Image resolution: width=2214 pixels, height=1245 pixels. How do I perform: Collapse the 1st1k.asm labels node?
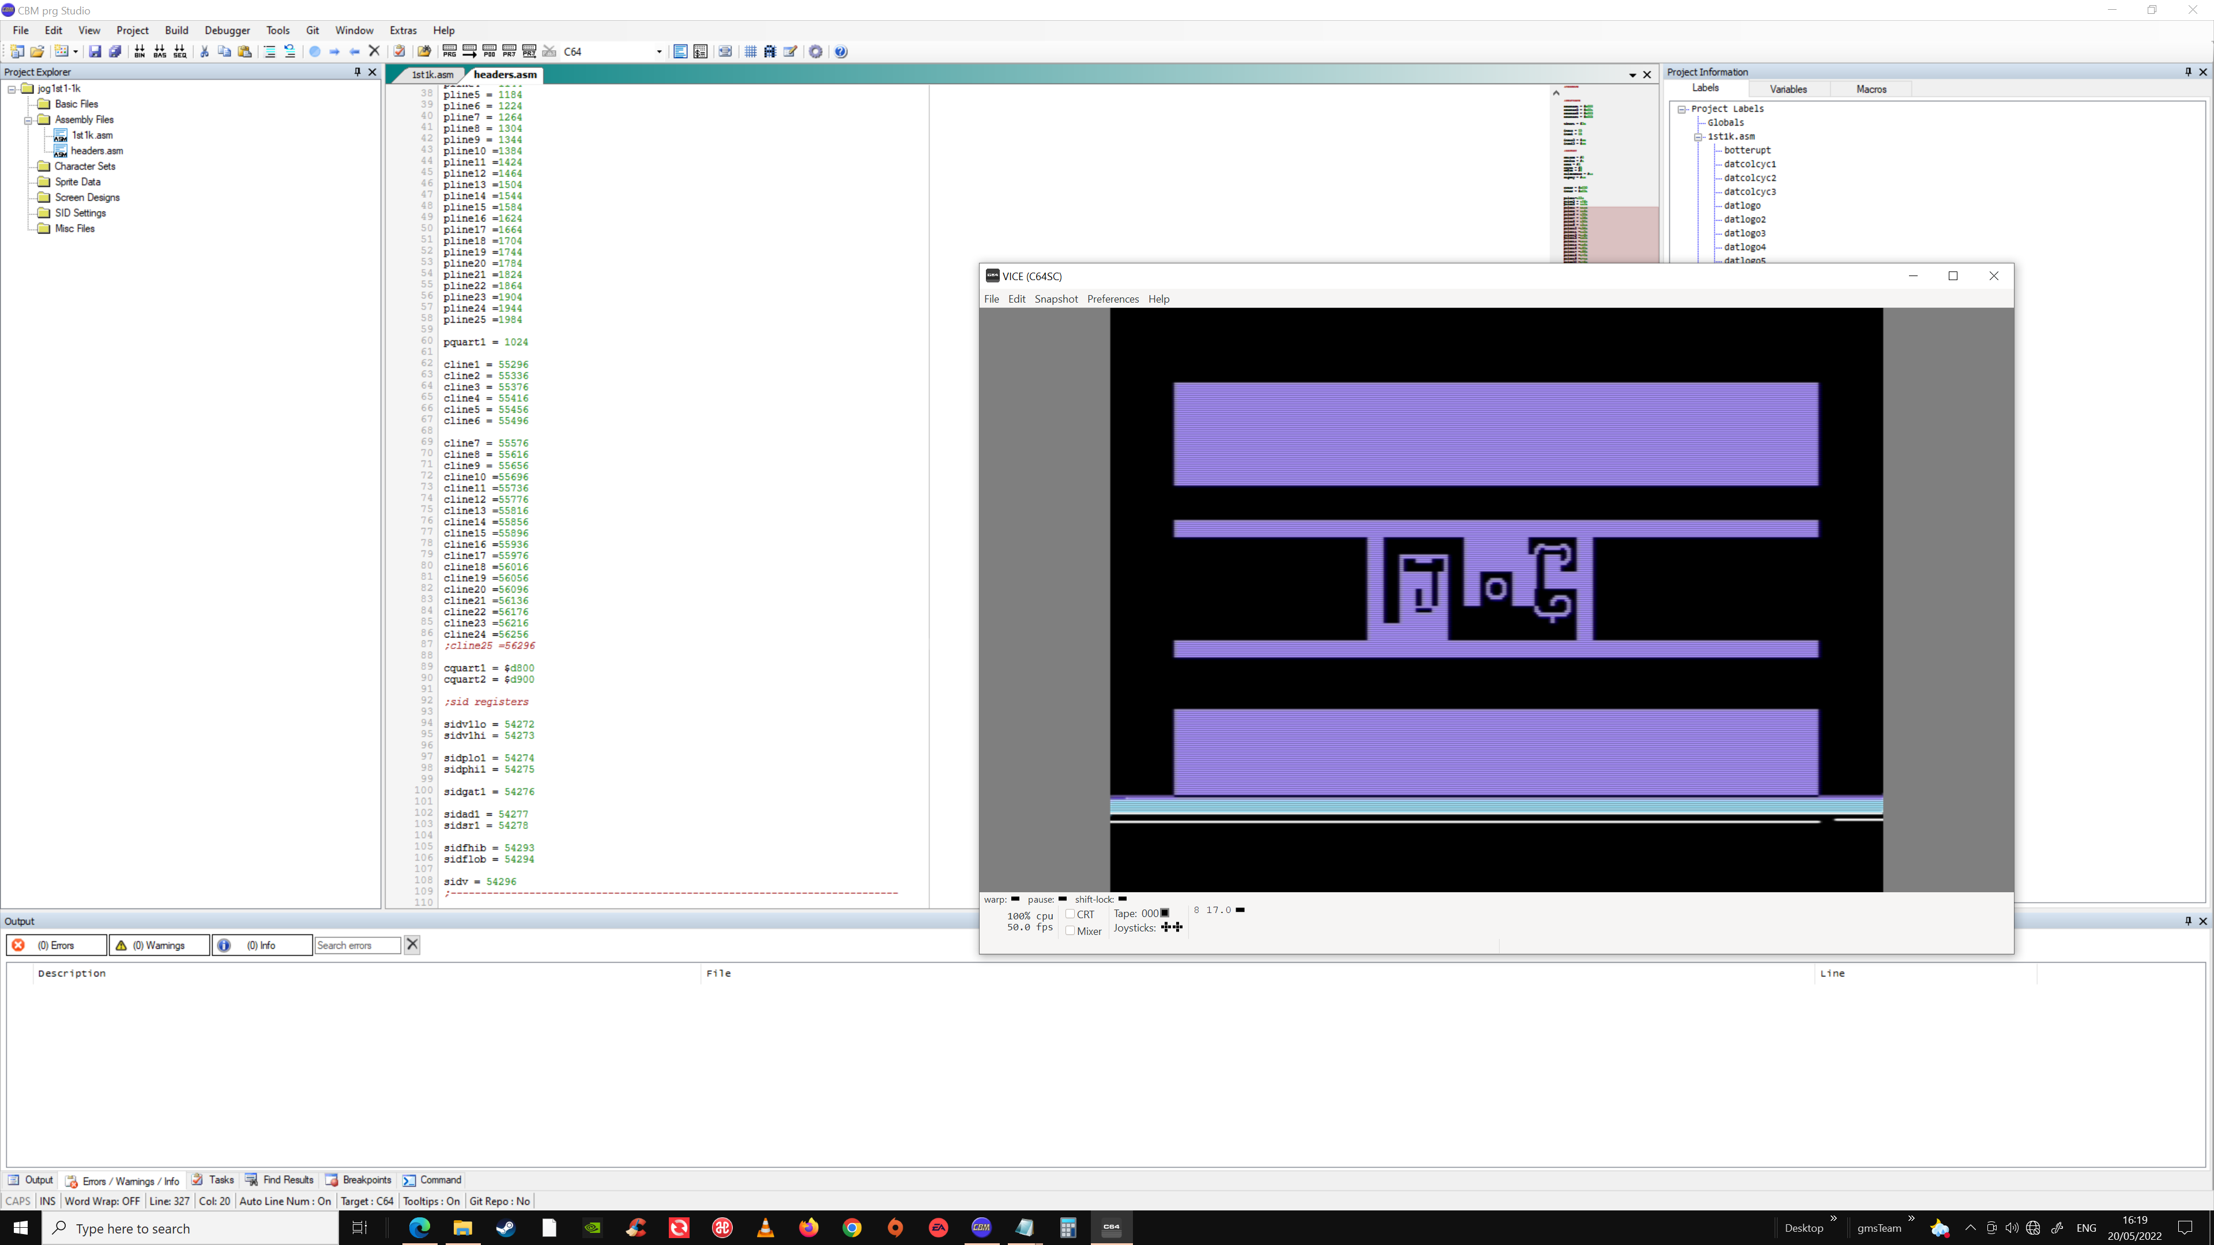point(1699,137)
